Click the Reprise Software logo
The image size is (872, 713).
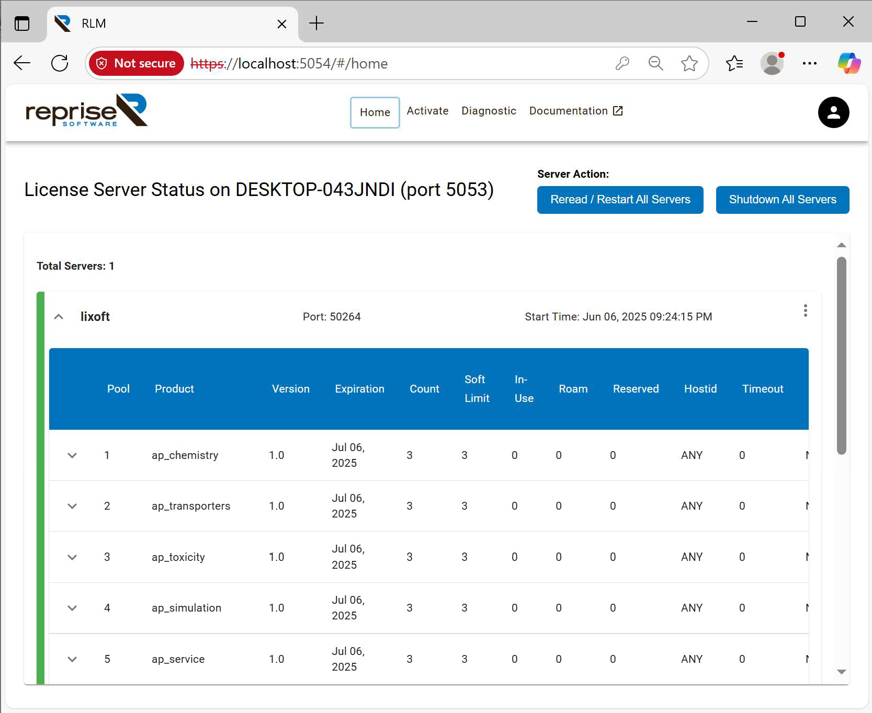pos(87,110)
